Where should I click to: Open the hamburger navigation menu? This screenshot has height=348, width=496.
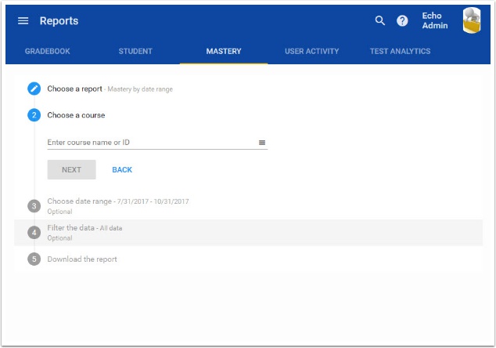coord(23,21)
